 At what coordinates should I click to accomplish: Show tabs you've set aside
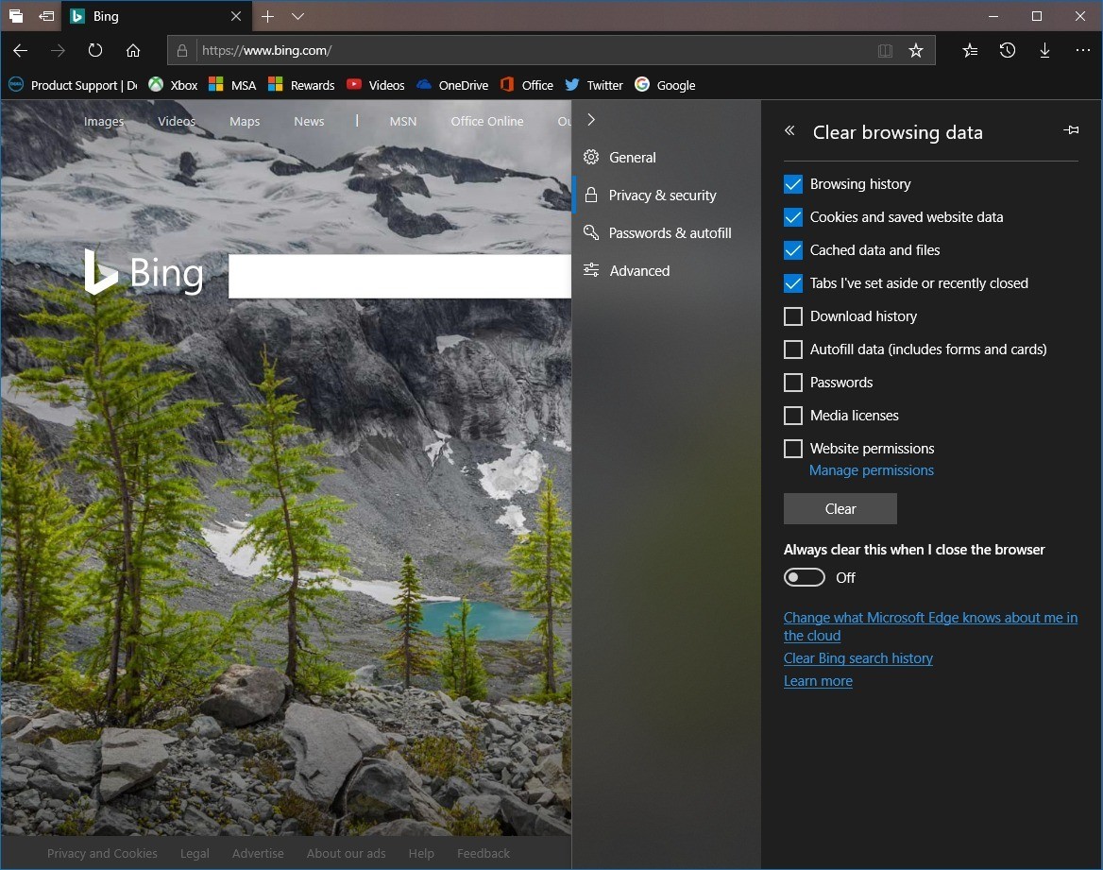[x=15, y=15]
